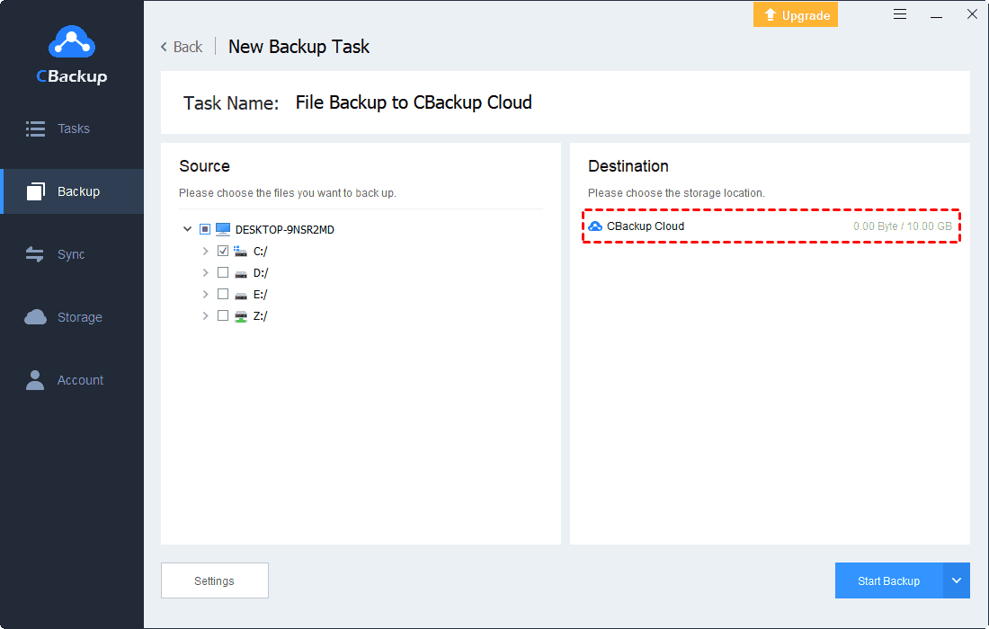Click the Account person icon in sidebar

(x=35, y=380)
